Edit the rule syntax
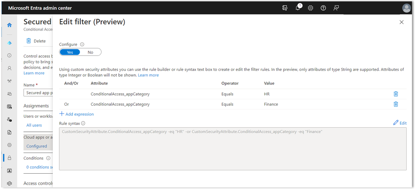This screenshot has width=415, height=189. point(400,123)
